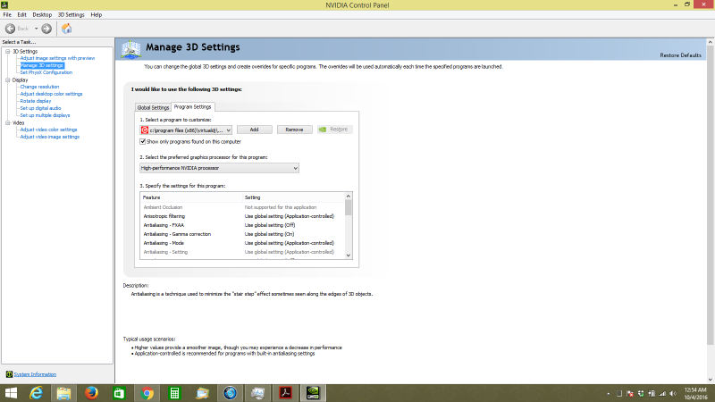Open Adjust video color settings
715x402 pixels.
(x=49, y=130)
